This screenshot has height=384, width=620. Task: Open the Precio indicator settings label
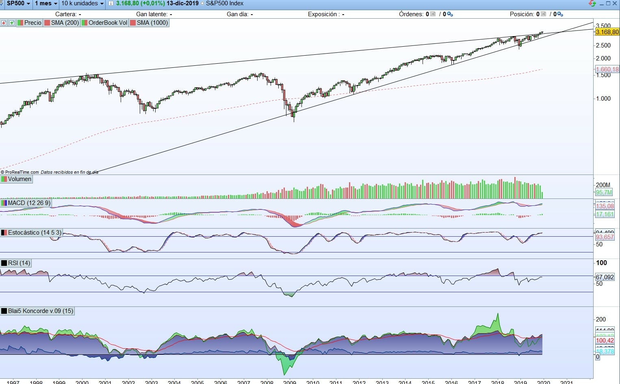[x=30, y=23]
